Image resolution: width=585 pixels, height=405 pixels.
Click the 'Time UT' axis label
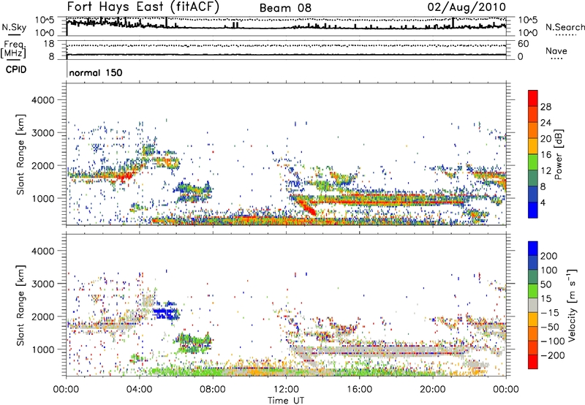286,401
